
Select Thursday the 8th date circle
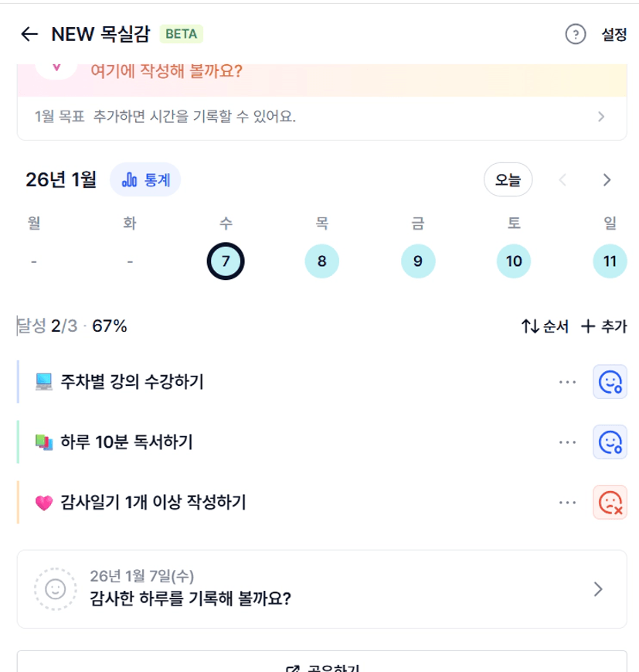[x=322, y=261]
